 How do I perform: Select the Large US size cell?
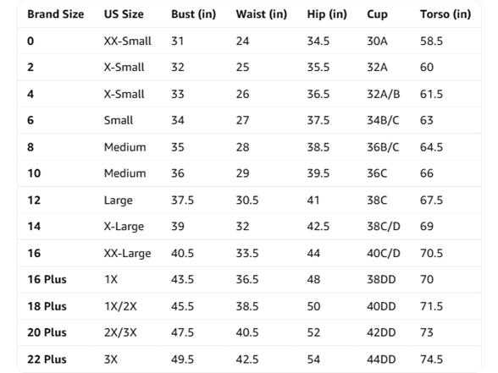(119, 200)
